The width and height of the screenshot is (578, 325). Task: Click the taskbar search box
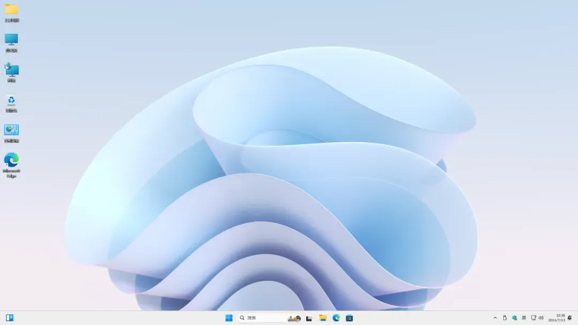click(x=269, y=318)
